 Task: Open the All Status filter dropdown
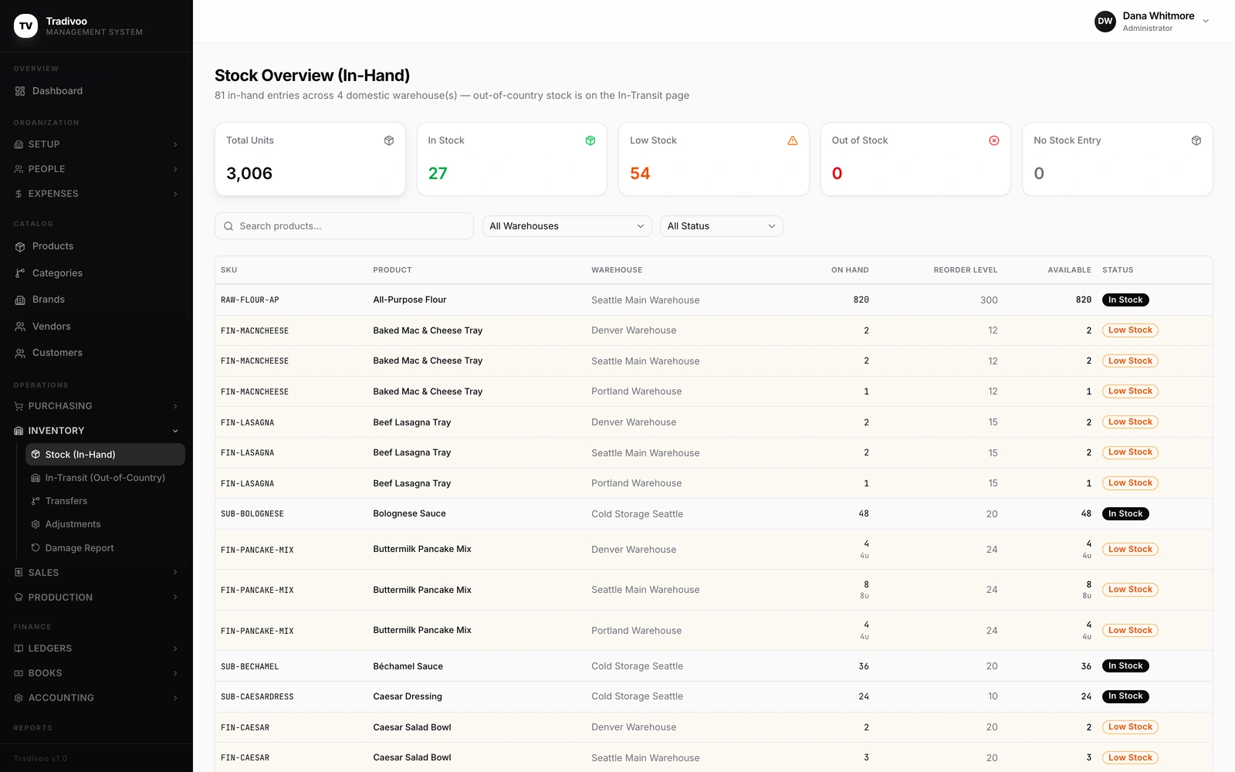pyautogui.click(x=722, y=226)
